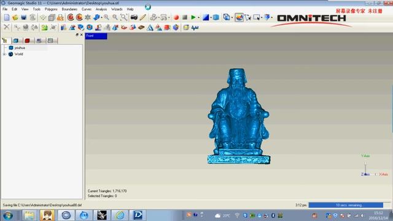Open the Tools menu
This screenshot has height=221, width=393.
click(37, 9)
